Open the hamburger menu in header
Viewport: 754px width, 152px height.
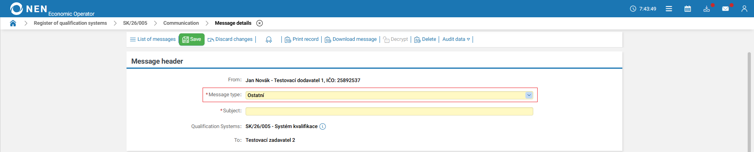pyautogui.click(x=669, y=9)
